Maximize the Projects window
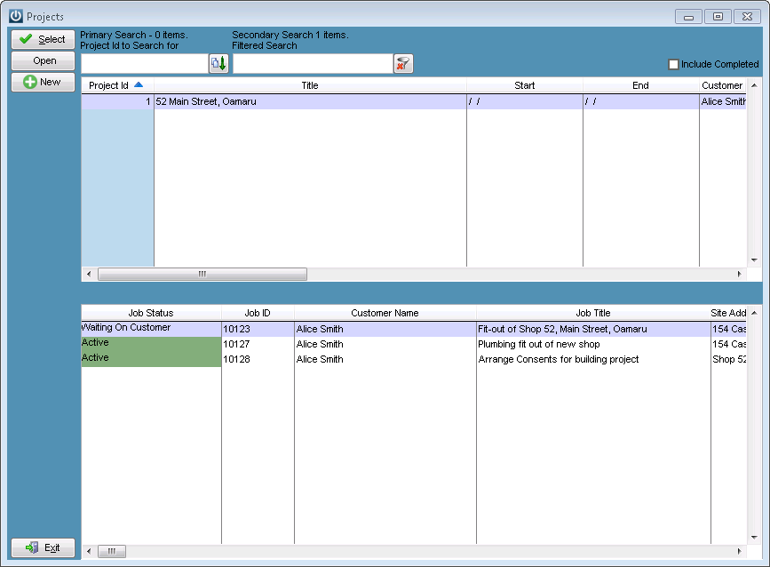Screen dimensions: 770x567 click(718, 17)
